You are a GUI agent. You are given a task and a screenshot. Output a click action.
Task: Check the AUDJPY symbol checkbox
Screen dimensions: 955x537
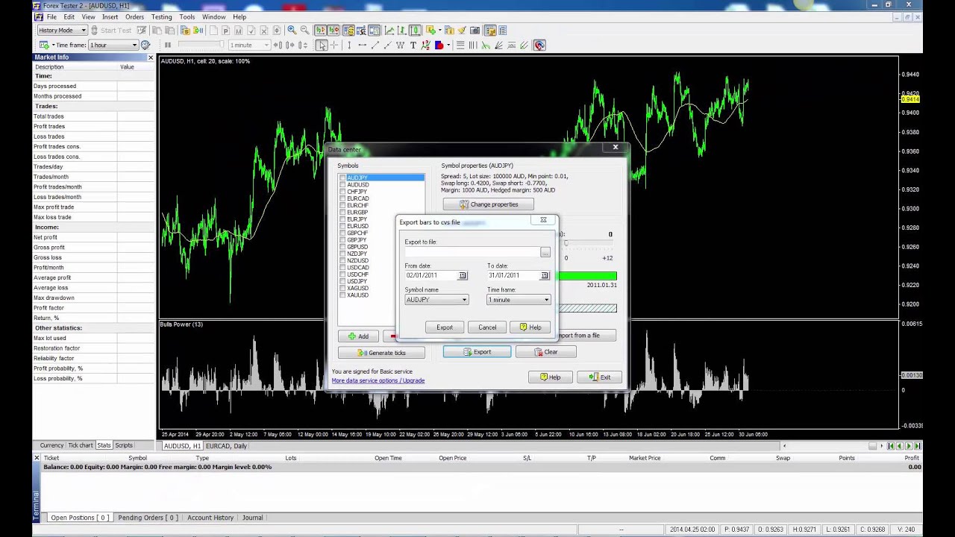tap(342, 178)
